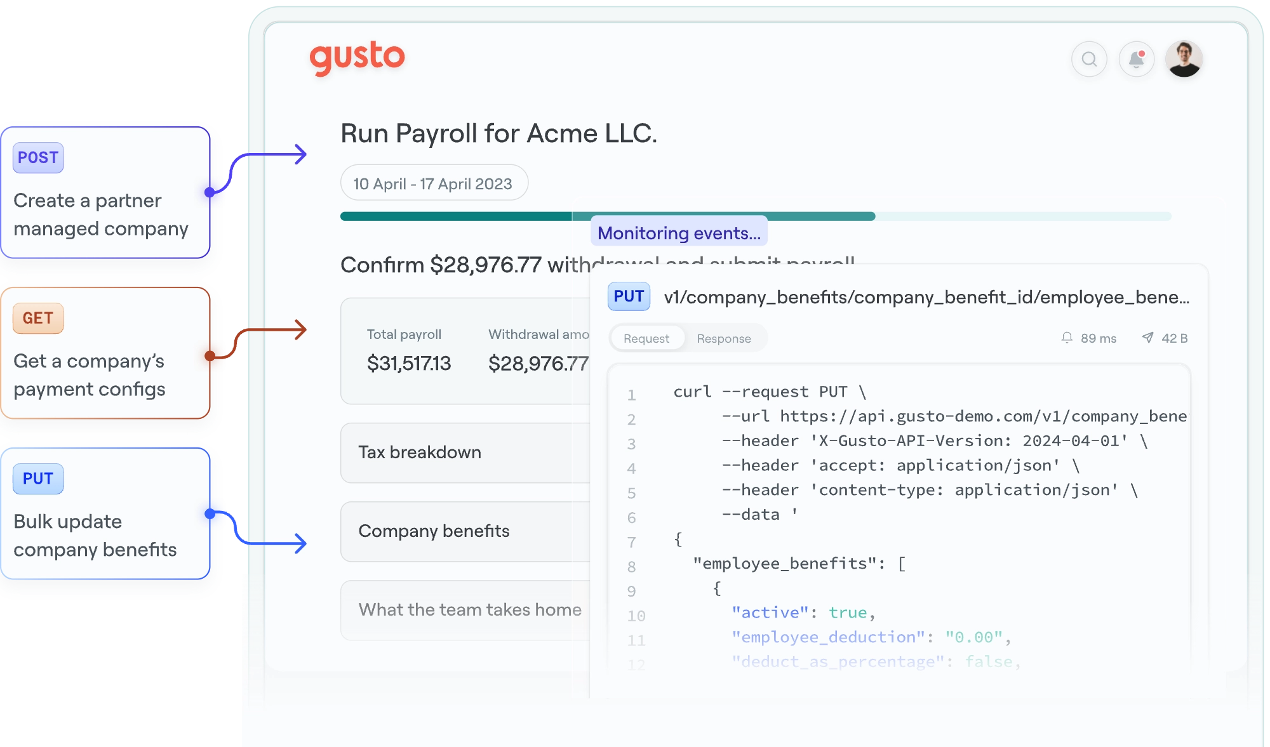Click the Withdrawal amount $28,976.77 value
The height and width of the screenshot is (747, 1270).
[x=538, y=363]
